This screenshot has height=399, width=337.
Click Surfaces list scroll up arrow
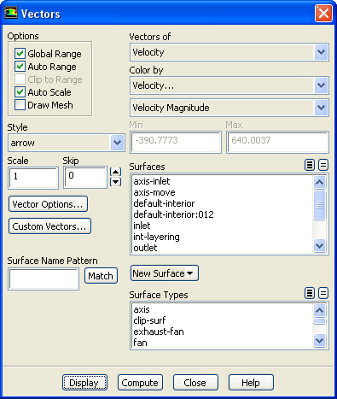pos(320,182)
